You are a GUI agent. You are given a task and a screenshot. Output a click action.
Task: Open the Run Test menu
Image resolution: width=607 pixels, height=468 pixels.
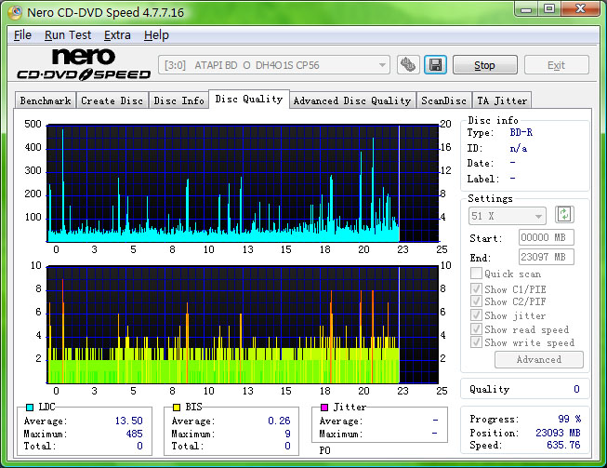(67, 35)
